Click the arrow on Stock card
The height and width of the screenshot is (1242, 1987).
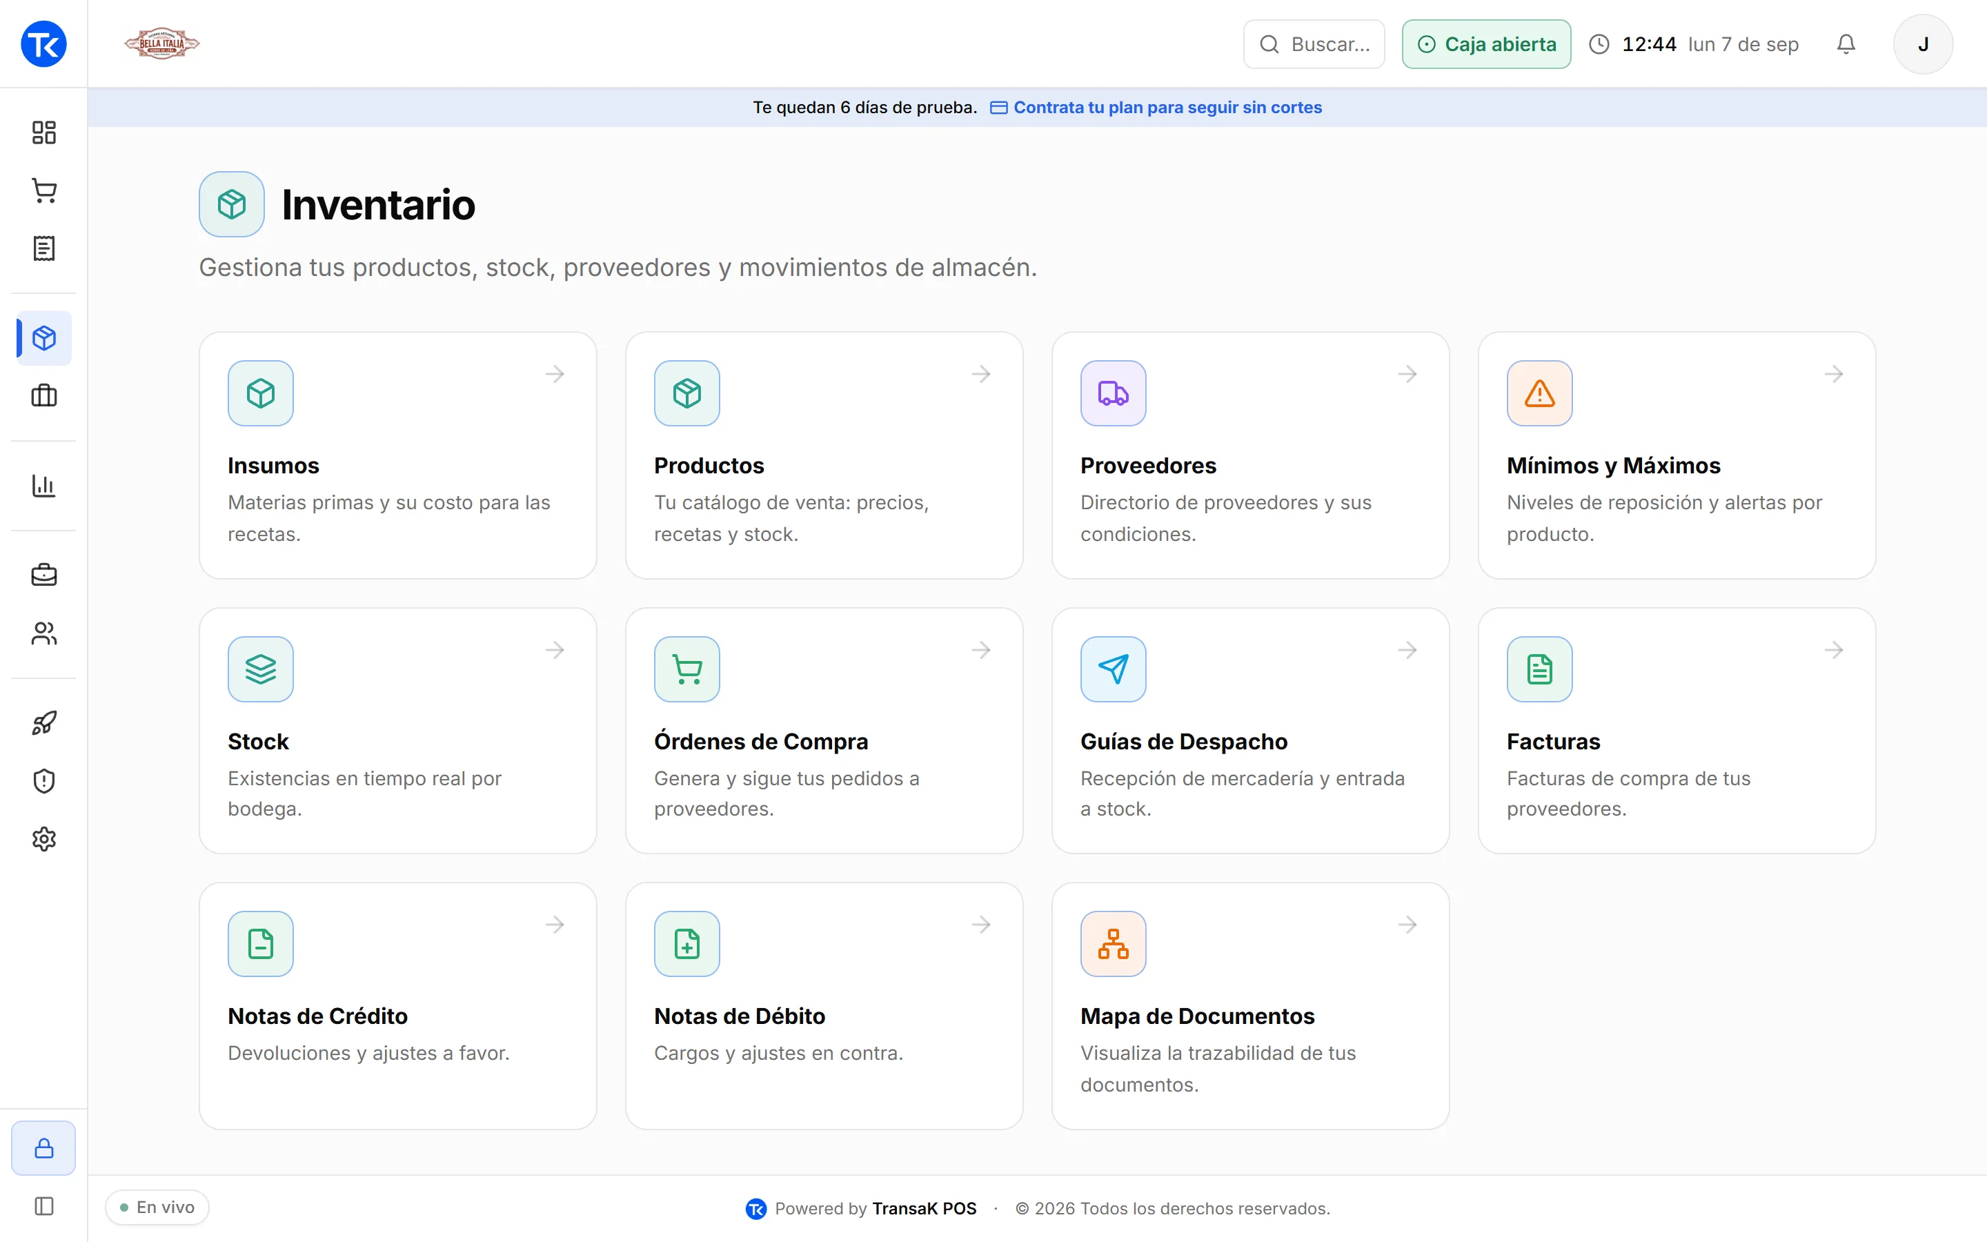555,651
